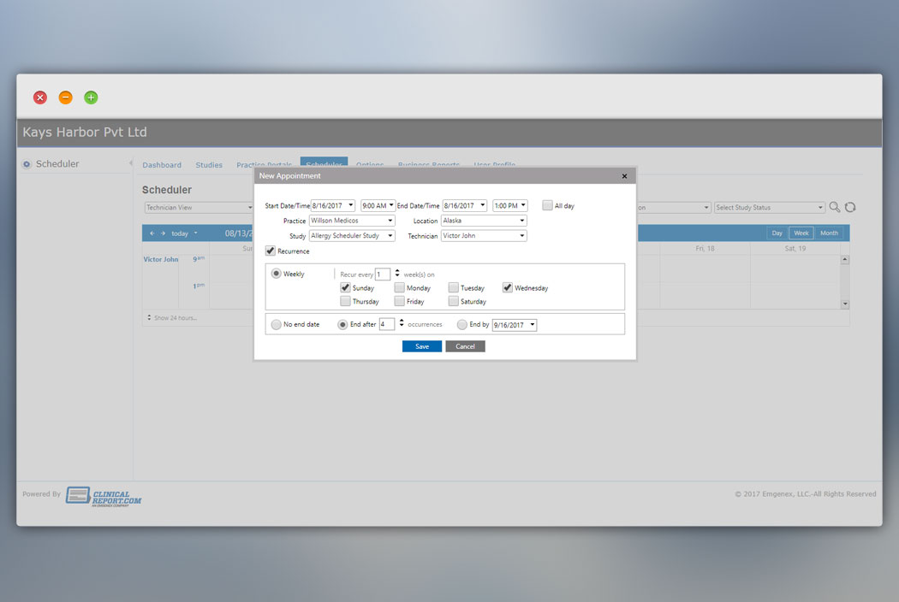899x602 pixels.
Task: Go to next week with right arrow
Action: pyautogui.click(x=163, y=233)
